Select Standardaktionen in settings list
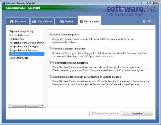The height and width of the screenshot is (125, 161). tap(27, 35)
